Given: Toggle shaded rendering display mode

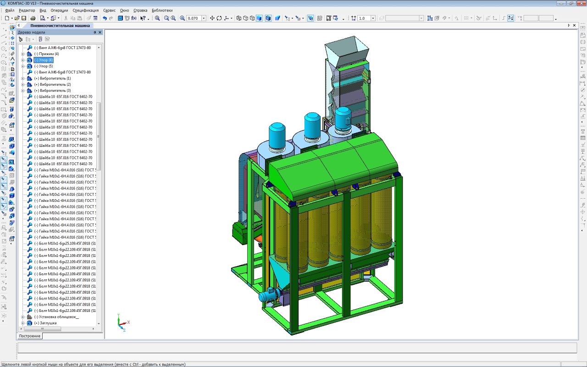Looking at the screenshot, I should coord(259,18).
